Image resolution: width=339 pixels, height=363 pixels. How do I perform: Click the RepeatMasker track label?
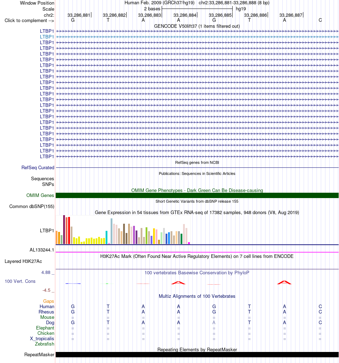(39, 355)
